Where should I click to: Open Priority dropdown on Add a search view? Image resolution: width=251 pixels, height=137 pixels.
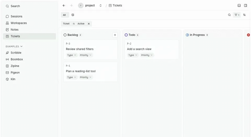tap(147, 55)
